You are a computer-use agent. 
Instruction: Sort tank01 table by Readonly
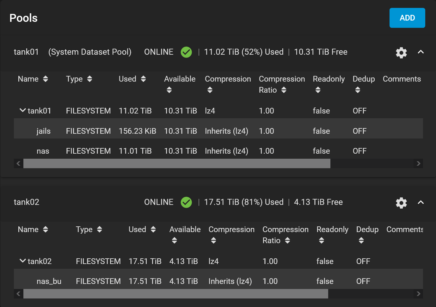pyautogui.click(x=318, y=90)
